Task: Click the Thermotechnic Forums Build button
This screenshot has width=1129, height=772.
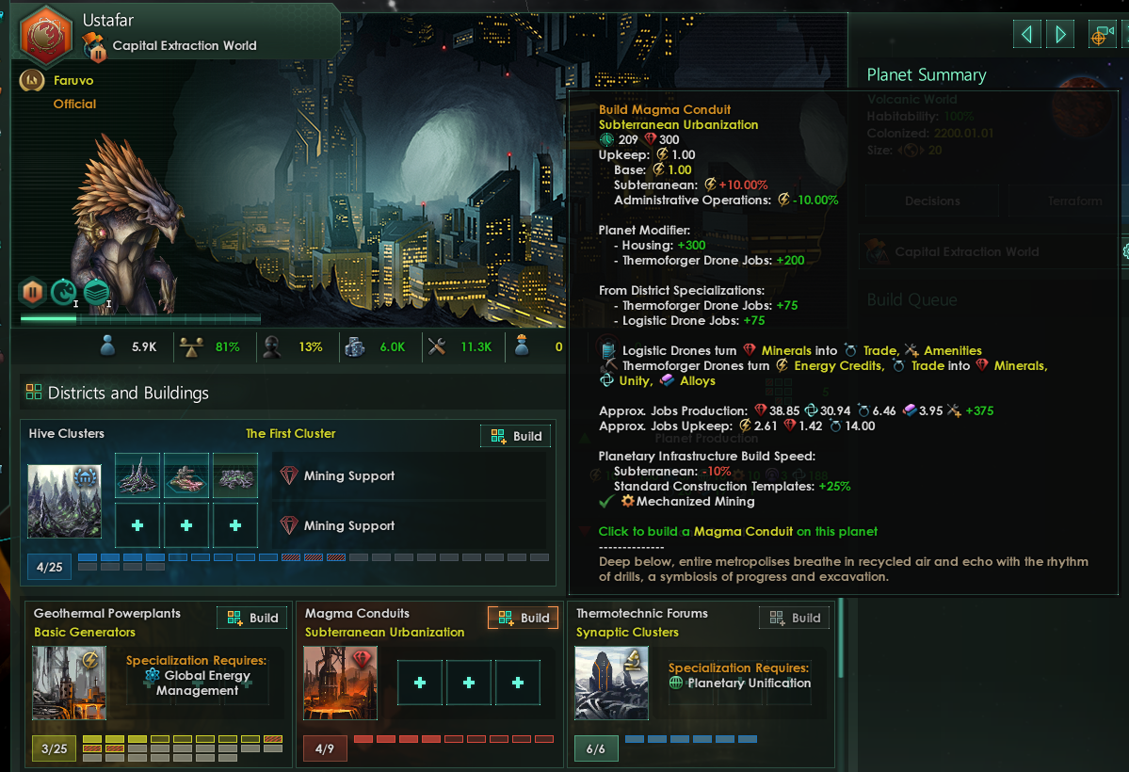Action: click(x=794, y=618)
